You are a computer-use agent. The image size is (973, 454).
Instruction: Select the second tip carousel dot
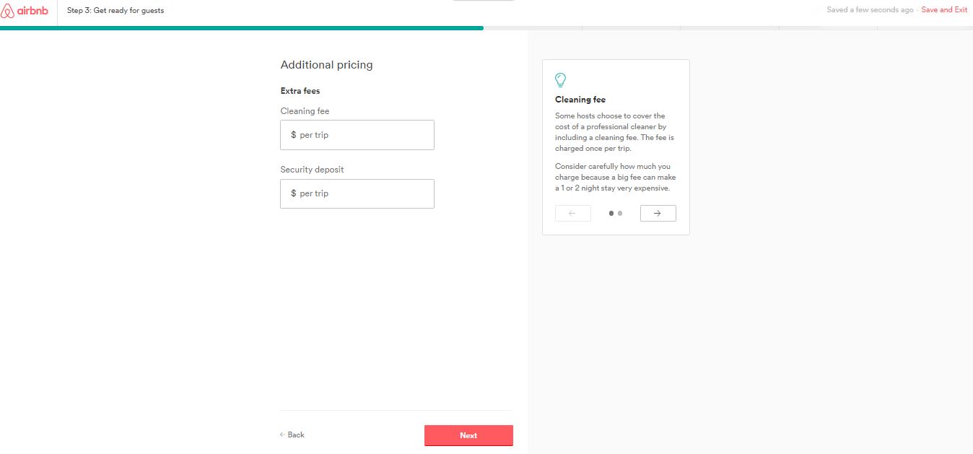point(620,213)
